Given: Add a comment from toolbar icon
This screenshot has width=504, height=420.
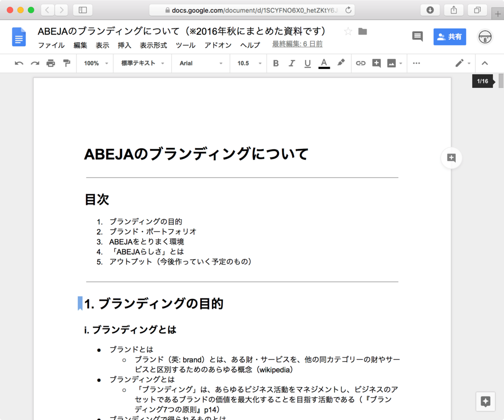Looking at the screenshot, I should 377,63.
